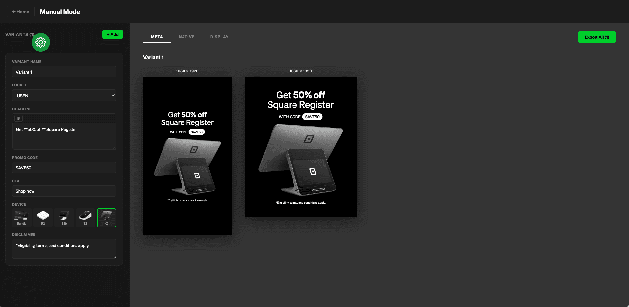Viewport: 629px width, 307px height.
Task: Open the green settings gear
Action: point(41,42)
